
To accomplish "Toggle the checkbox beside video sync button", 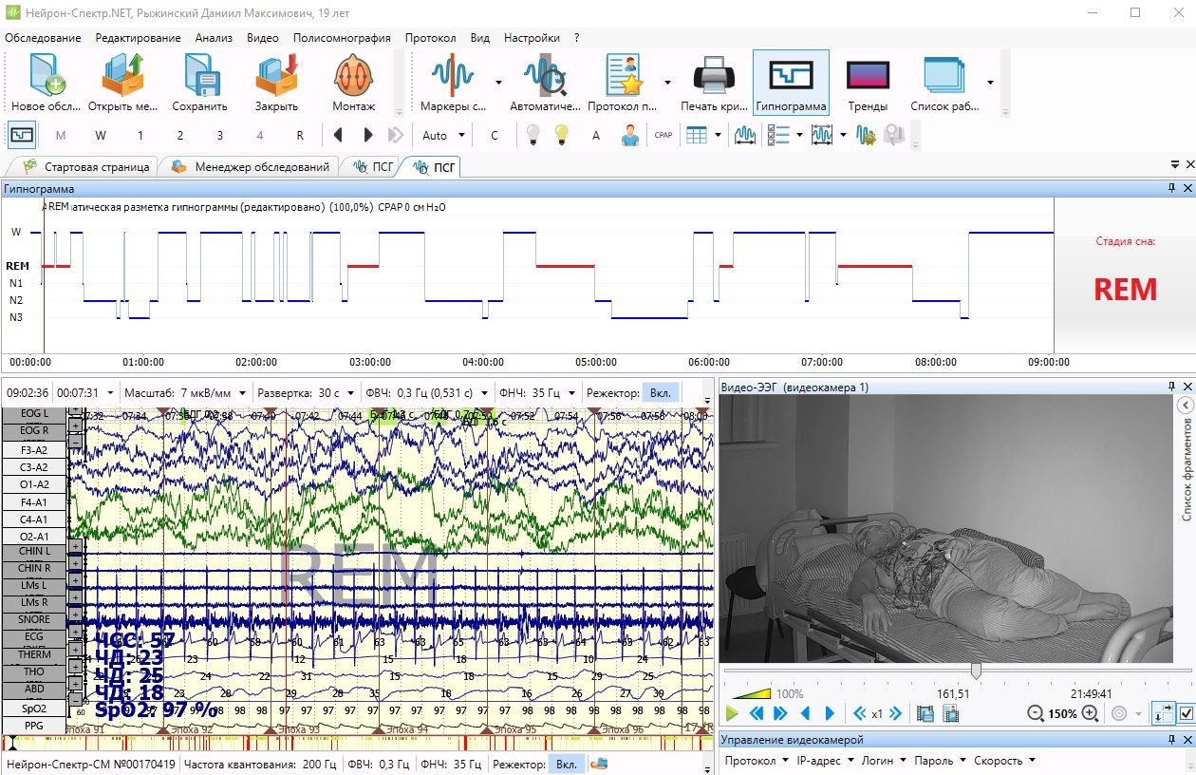I will (1186, 713).
